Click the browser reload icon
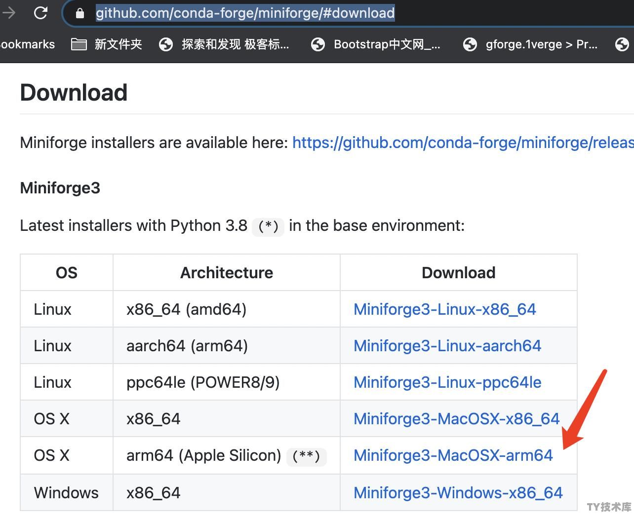This screenshot has width=634, height=516. click(x=40, y=13)
